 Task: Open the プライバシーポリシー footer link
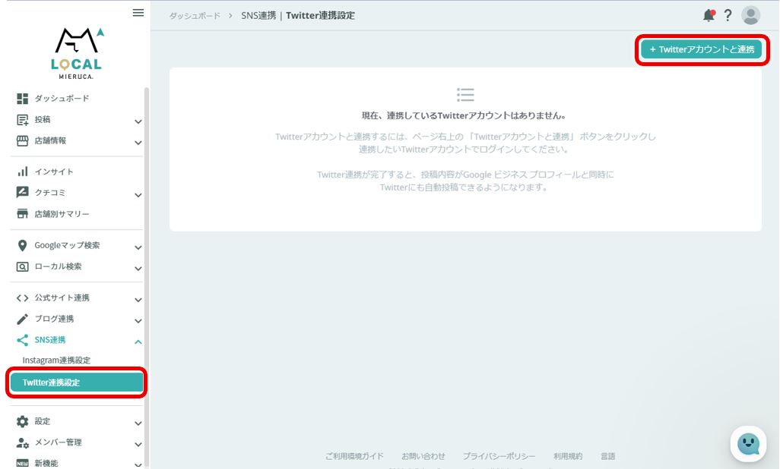pos(499,456)
